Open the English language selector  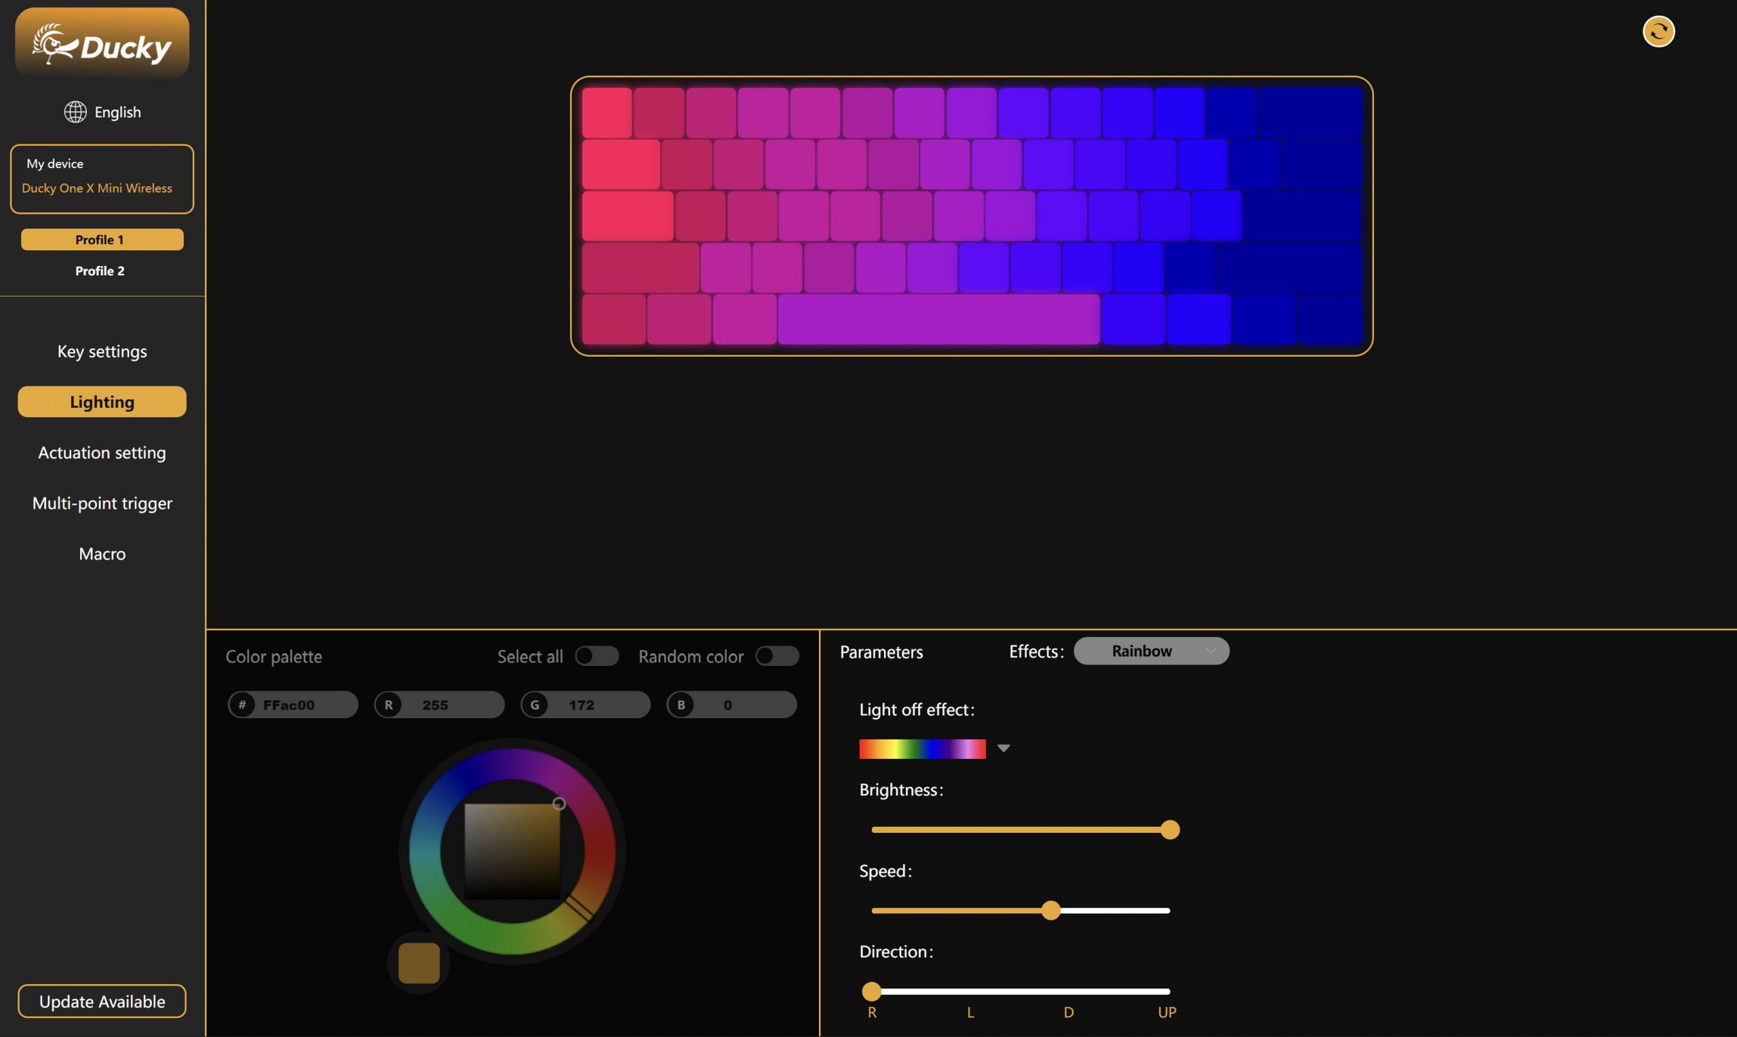coord(102,112)
